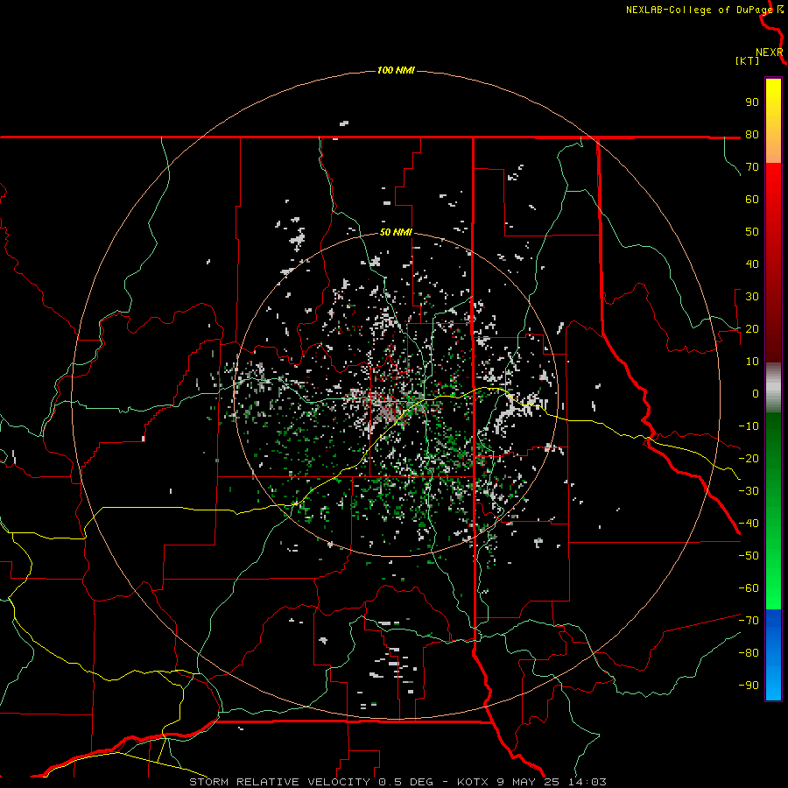Click the 60 value on velocity color scale
The width and height of the screenshot is (788, 788).
752,200
